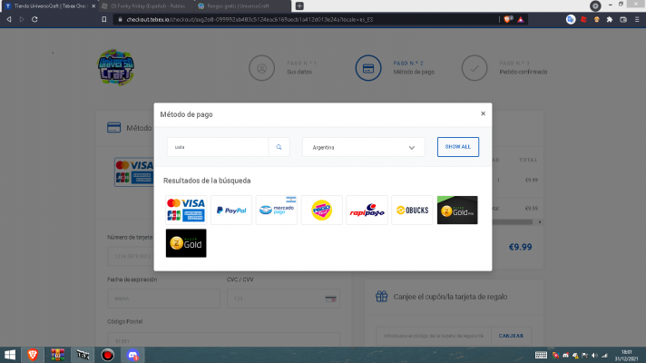Open the Argentina country dropdown
The height and width of the screenshot is (363, 646).
click(x=363, y=147)
